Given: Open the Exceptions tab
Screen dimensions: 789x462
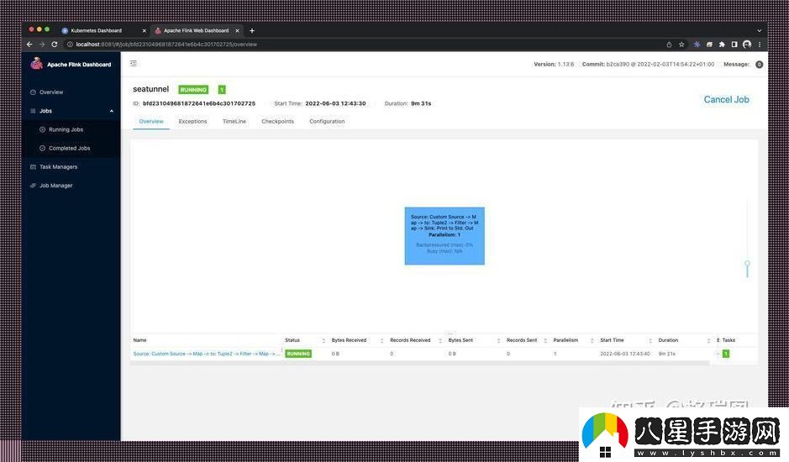Looking at the screenshot, I should [x=192, y=122].
